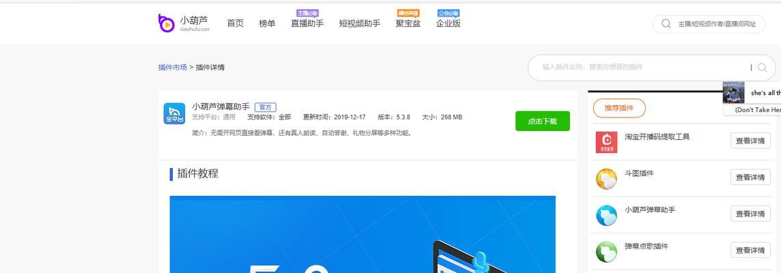The height and width of the screenshot is (273, 781).
Task: Click the magnifier icon in header search
Action: click(x=666, y=24)
